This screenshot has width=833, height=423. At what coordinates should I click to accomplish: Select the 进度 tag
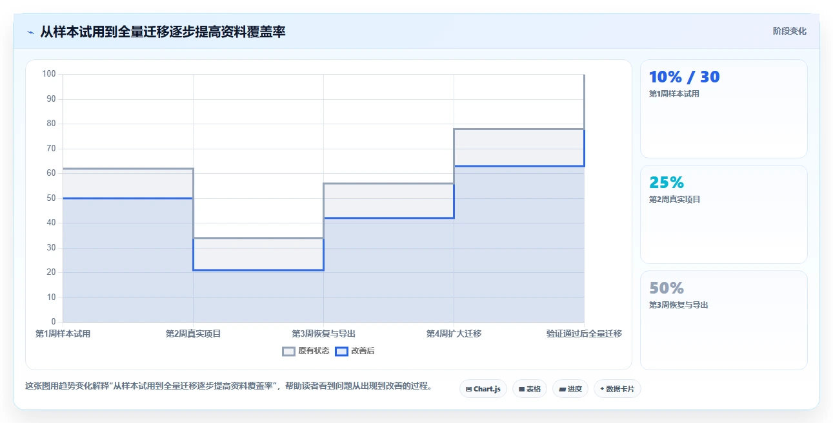pyautogui.click(x=570, y=389)
